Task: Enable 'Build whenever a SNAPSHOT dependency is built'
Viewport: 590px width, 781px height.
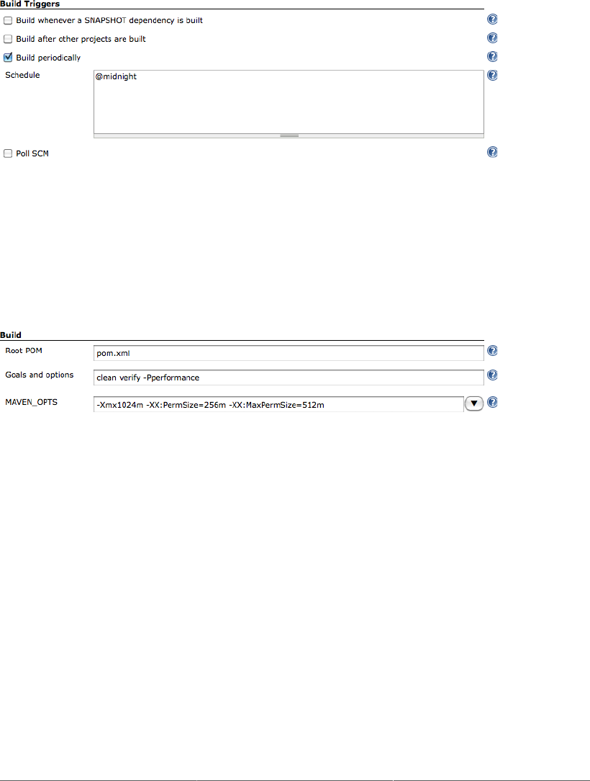Action: pos(8,20)
